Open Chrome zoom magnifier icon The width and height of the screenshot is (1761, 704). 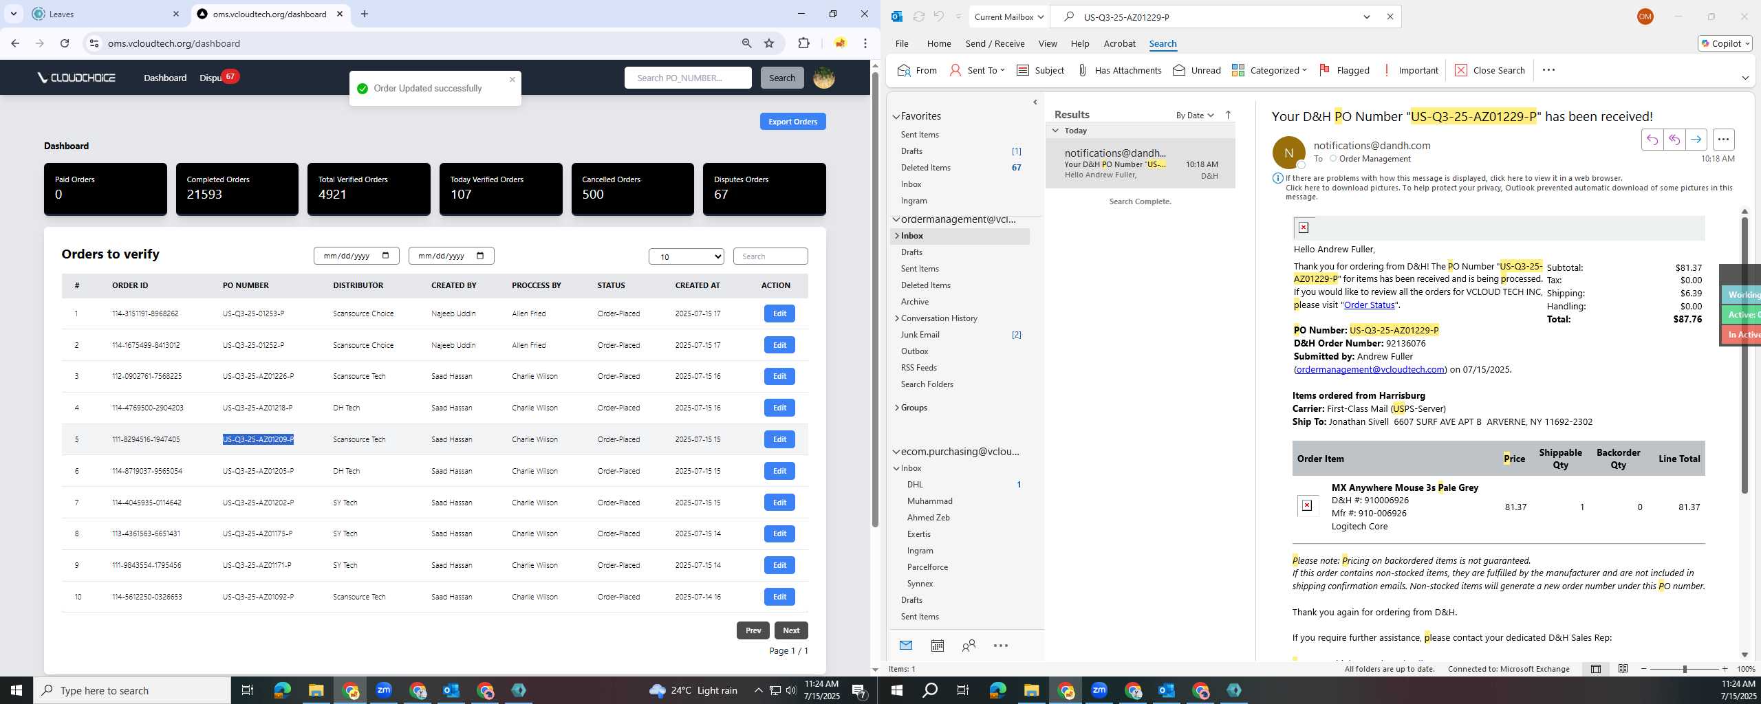tap(746, 43)
